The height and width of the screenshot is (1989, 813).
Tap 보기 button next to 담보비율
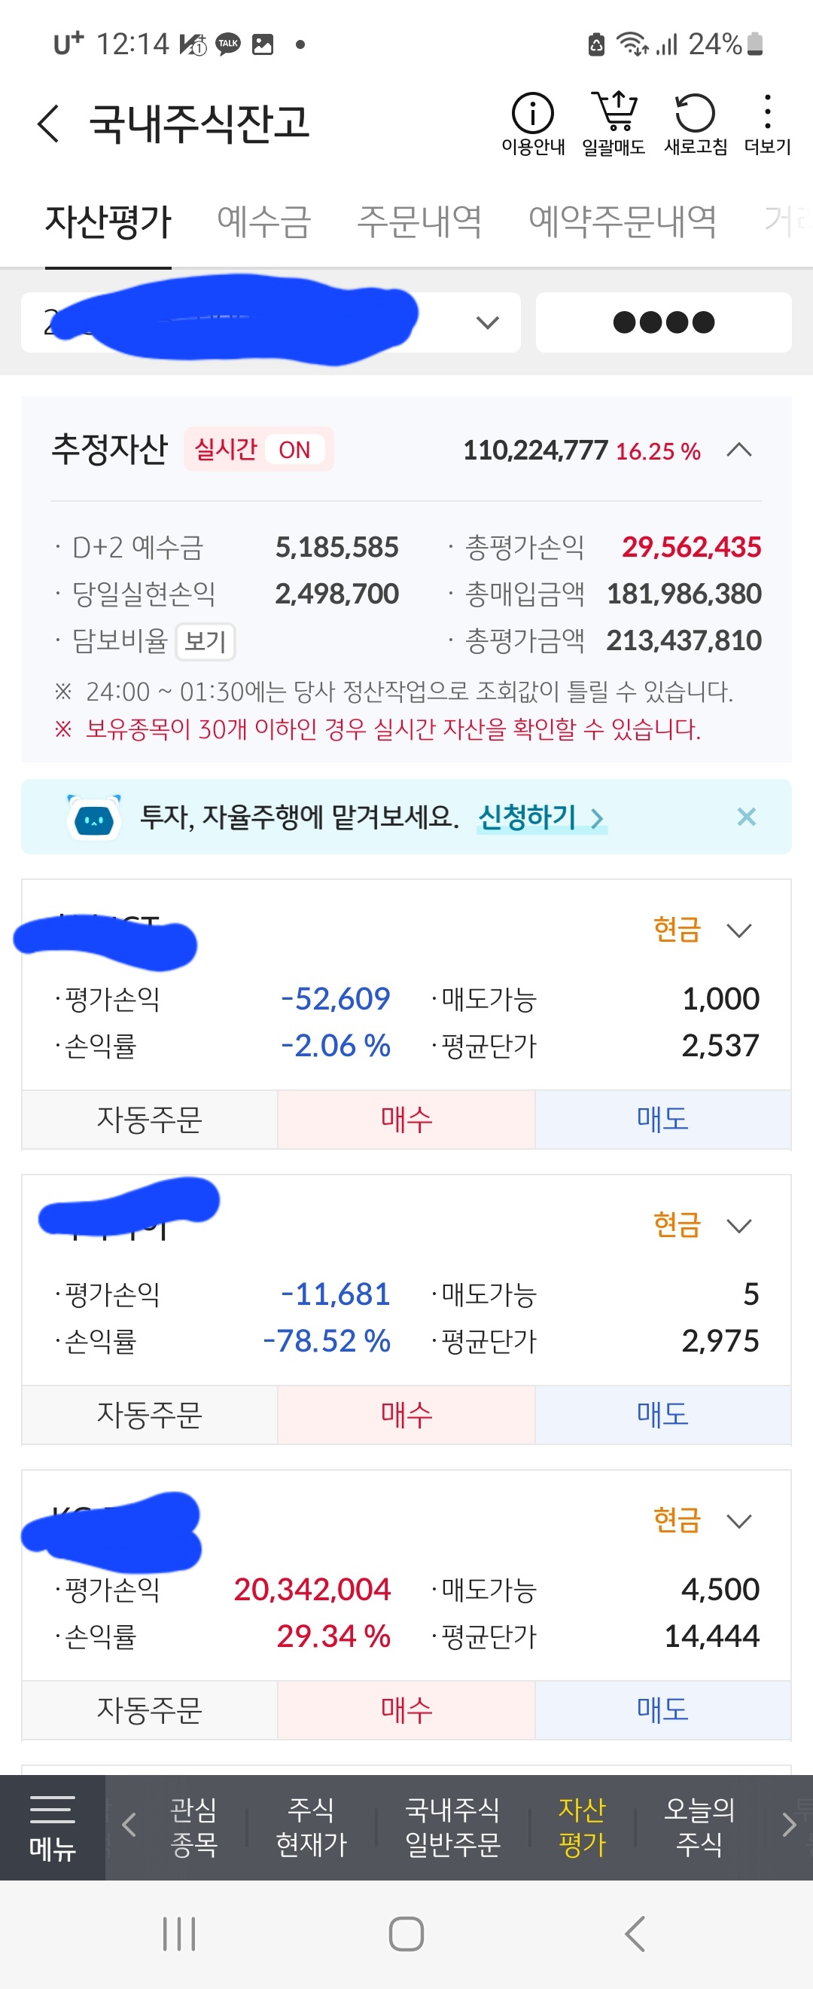pos(206,641)
